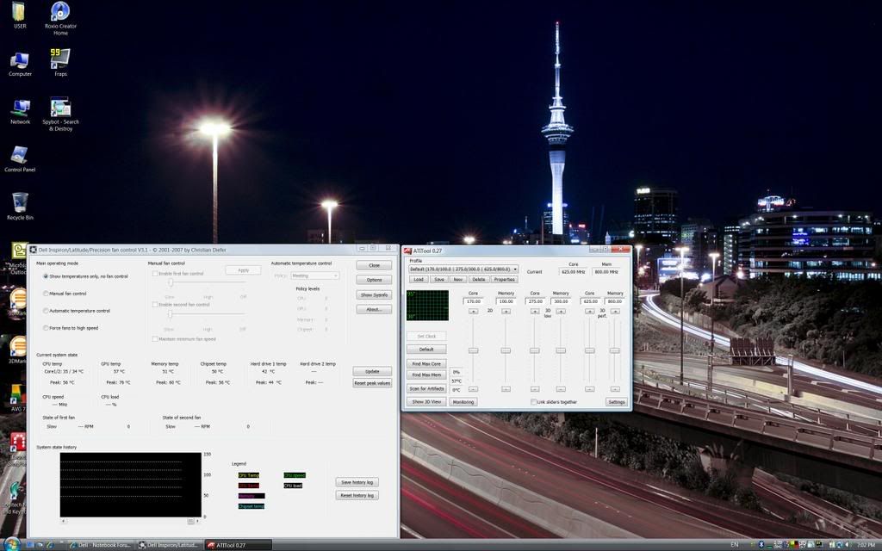Switch to ATITool 0.27 taskbar button
Screen dimensions: 882x551
pyautogui.click(x=238, y=545)
